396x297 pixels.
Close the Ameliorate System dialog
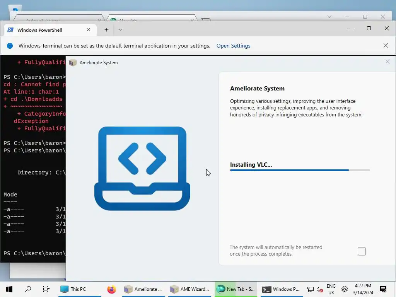coord(387,62)
